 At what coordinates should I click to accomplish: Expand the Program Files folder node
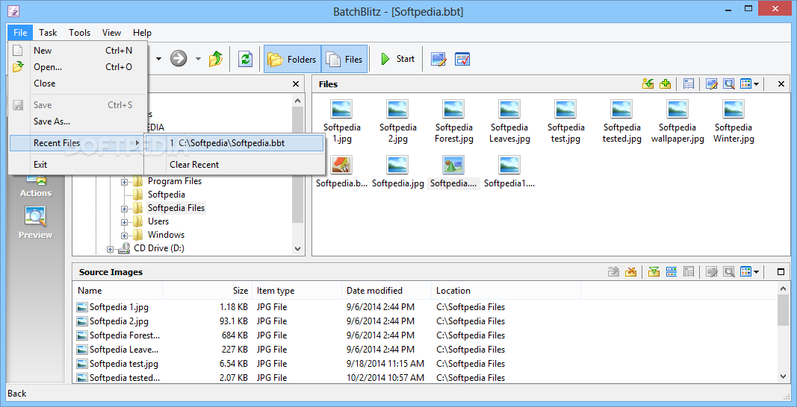(x=124, y=181)
